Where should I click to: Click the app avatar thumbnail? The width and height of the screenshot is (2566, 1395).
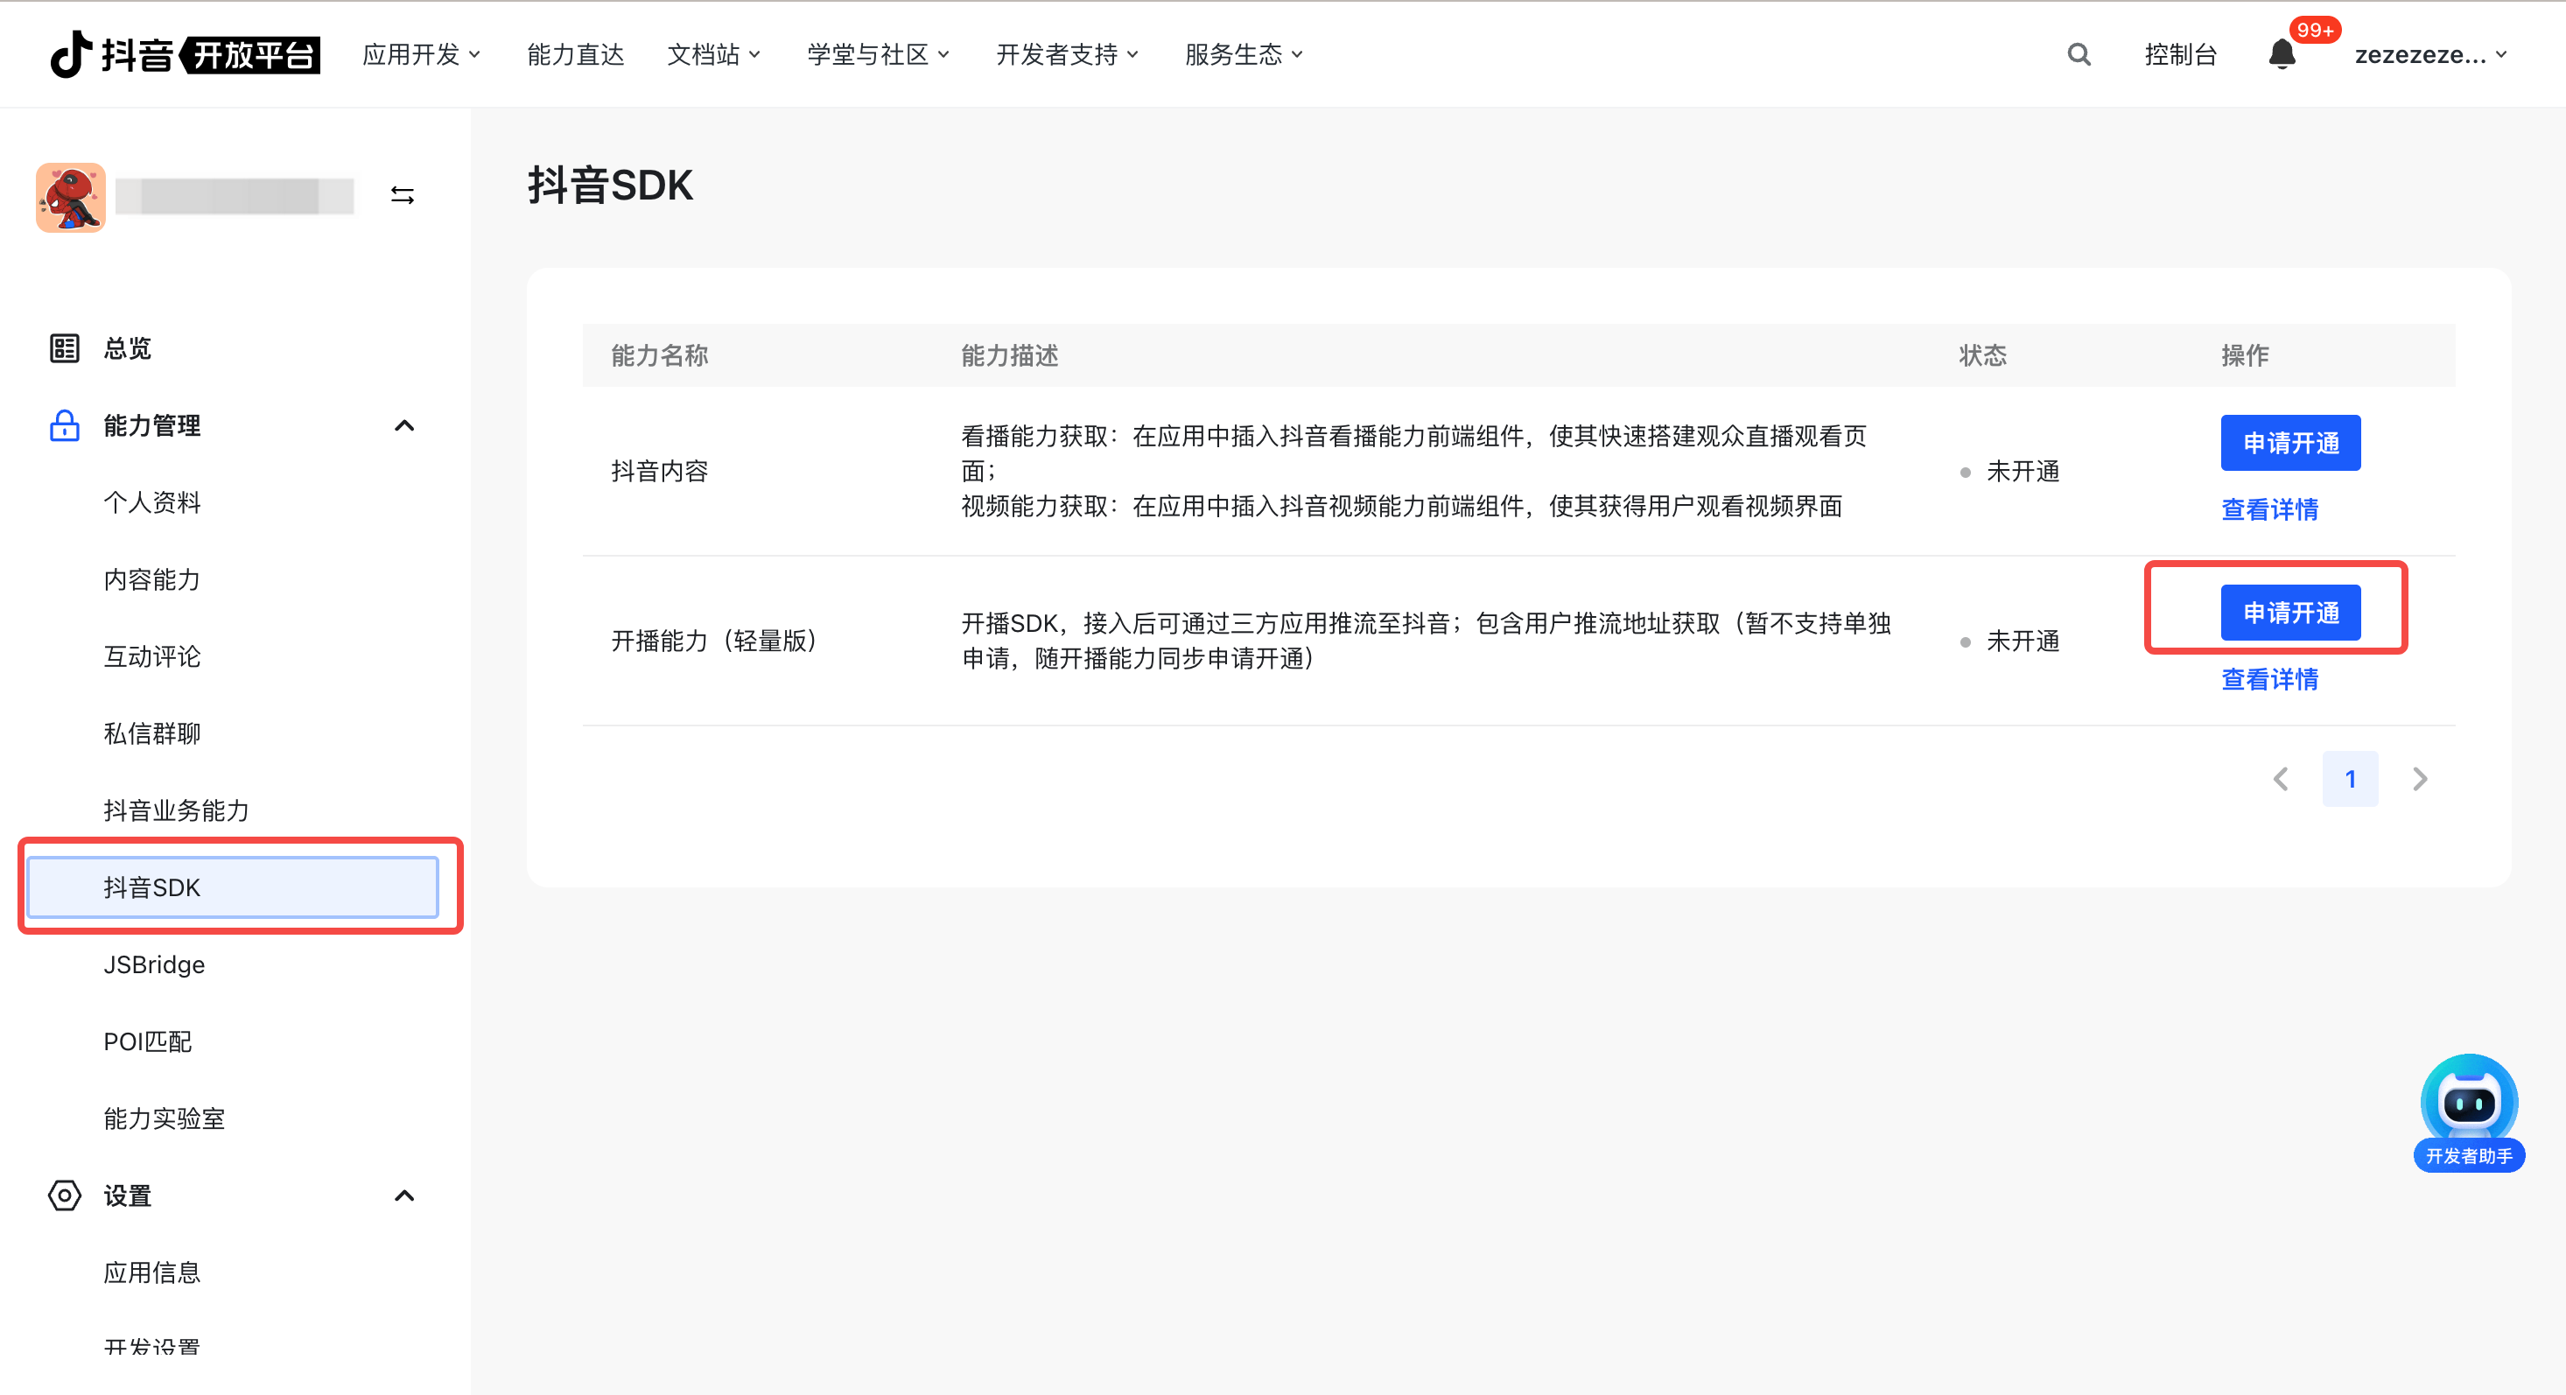(x=71, y=197)
